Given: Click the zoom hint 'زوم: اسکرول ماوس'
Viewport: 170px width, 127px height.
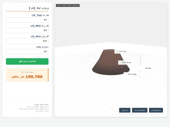Looking at the screenshot, I should pos(42,111).
